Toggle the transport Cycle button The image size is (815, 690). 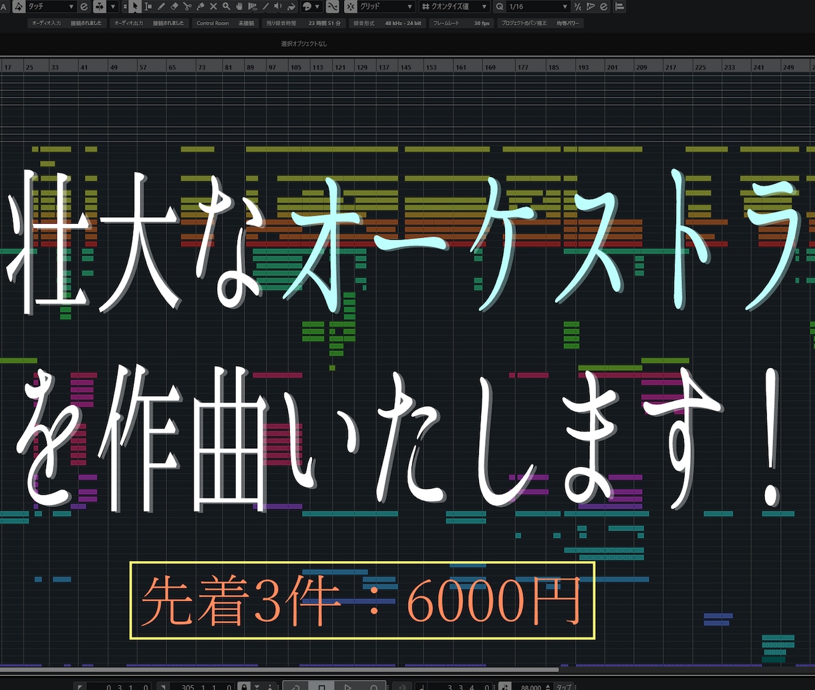(295, 685)
